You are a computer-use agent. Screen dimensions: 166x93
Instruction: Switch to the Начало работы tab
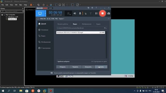coord(63,24)
